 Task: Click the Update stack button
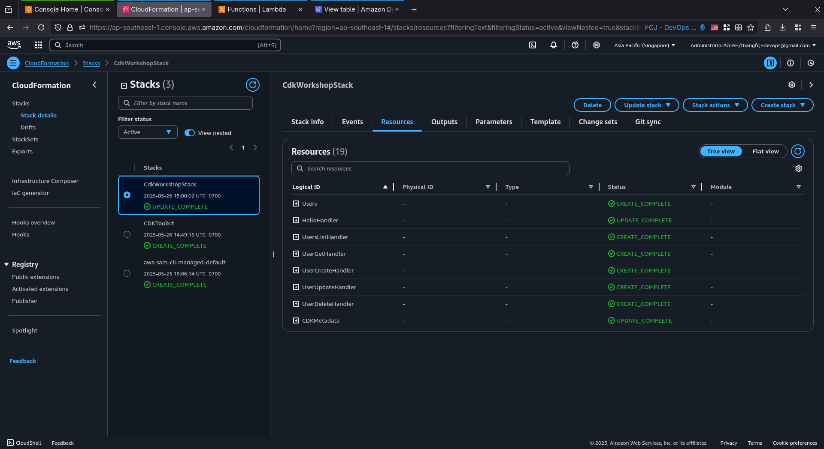coord(647,105)
